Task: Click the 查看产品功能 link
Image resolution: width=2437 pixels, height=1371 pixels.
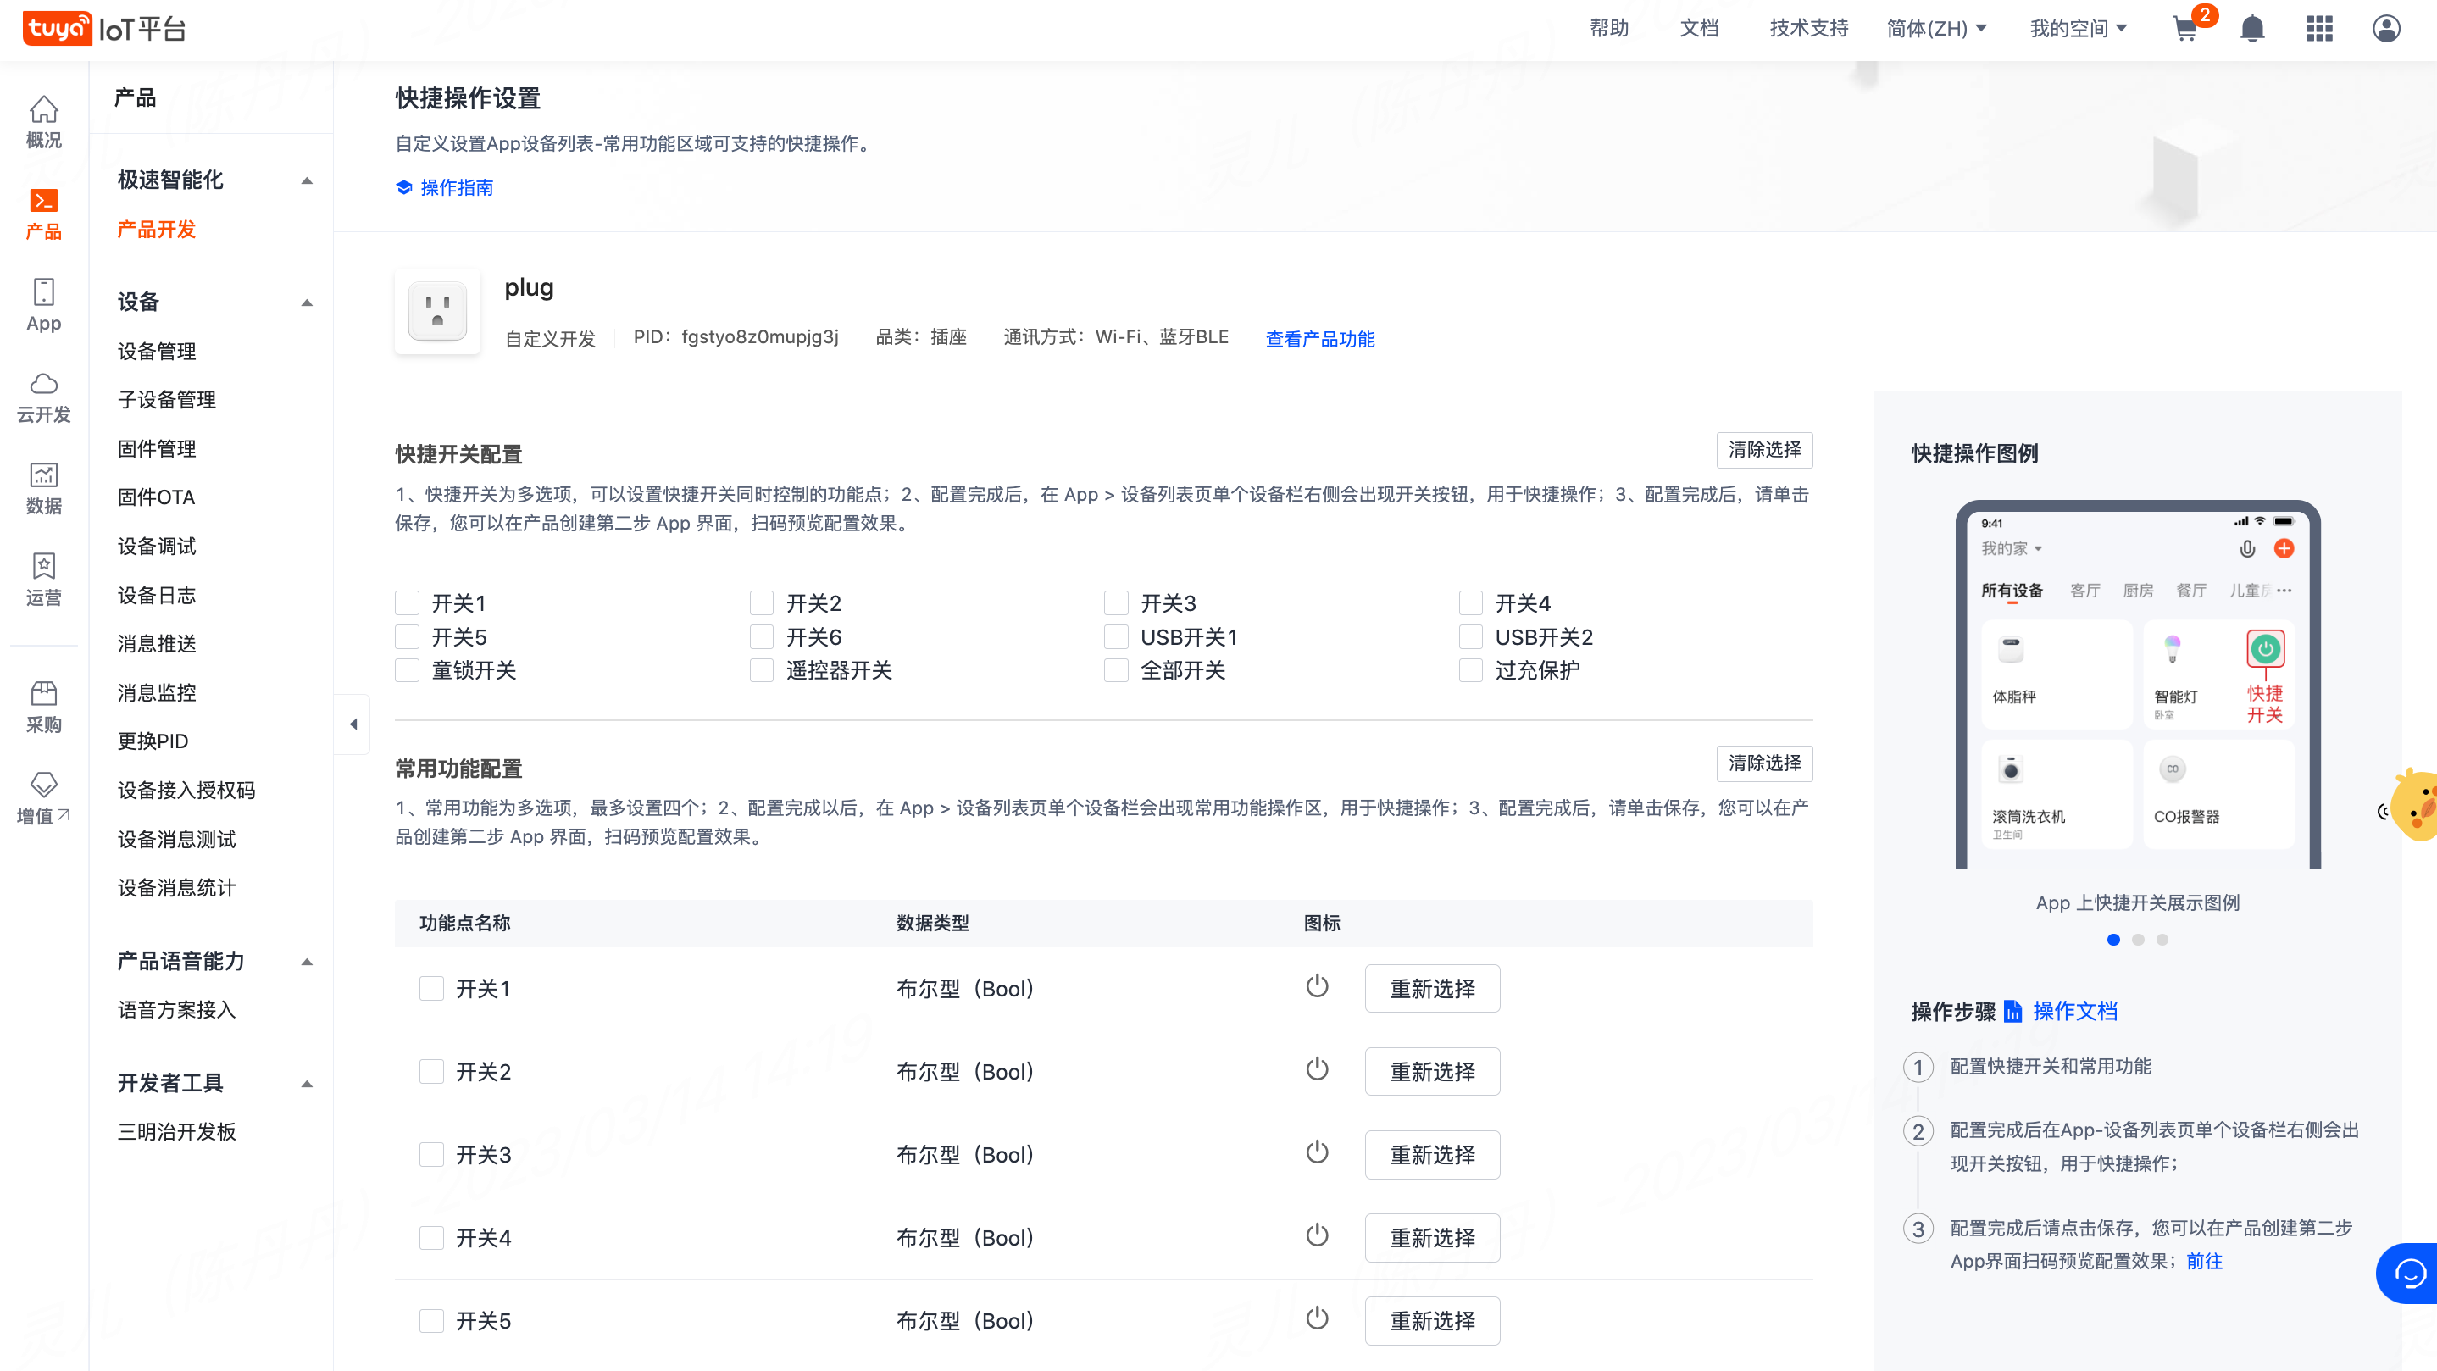Action: click(1319, 339)
